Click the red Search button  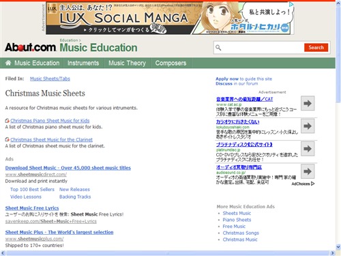coord(316,48)
